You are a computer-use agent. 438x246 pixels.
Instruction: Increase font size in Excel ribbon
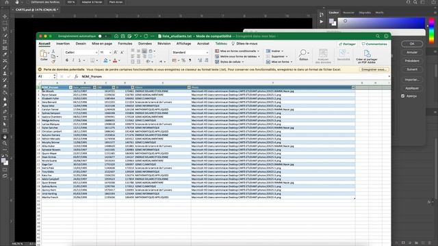pos(116,53)
